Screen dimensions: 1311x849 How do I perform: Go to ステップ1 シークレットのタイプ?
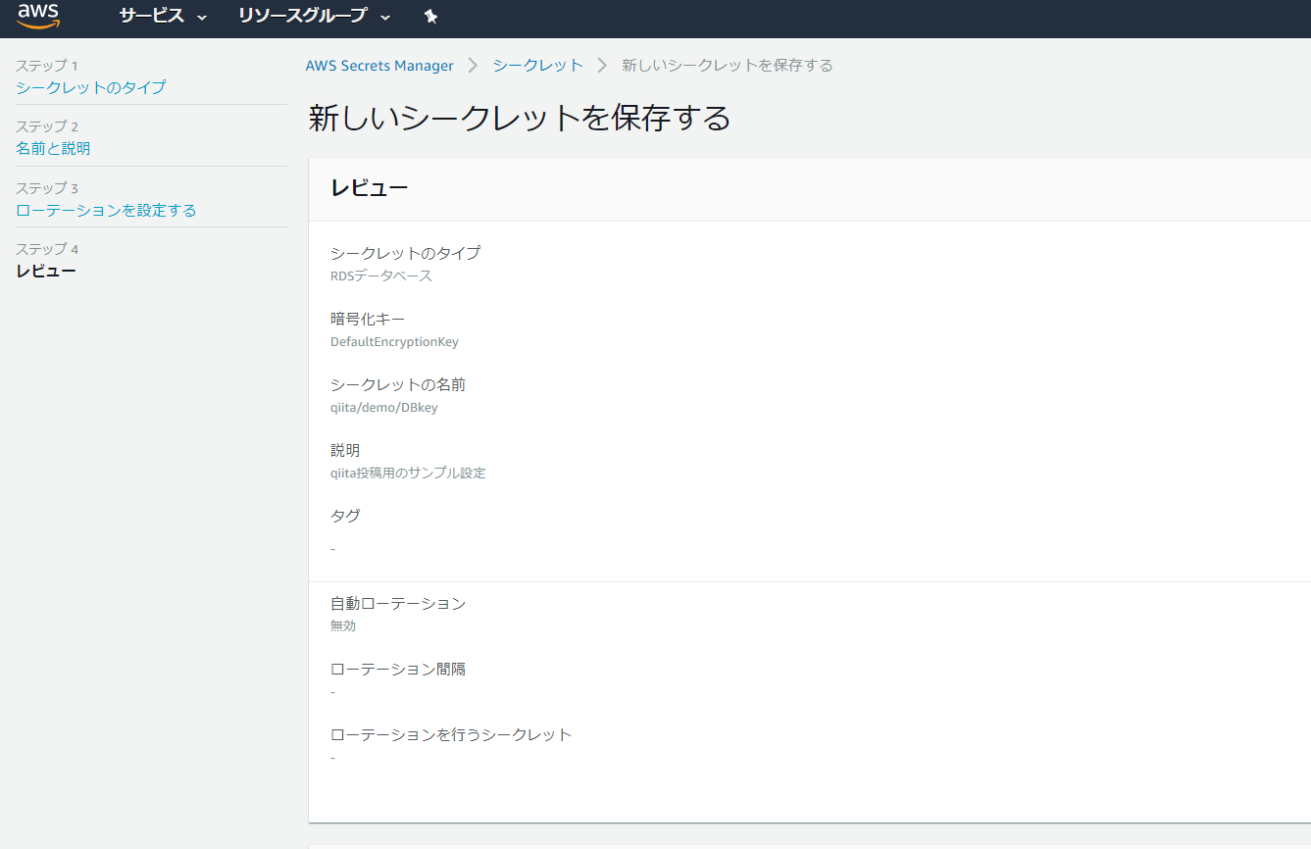pyautogui.click(x=91, y=86)
